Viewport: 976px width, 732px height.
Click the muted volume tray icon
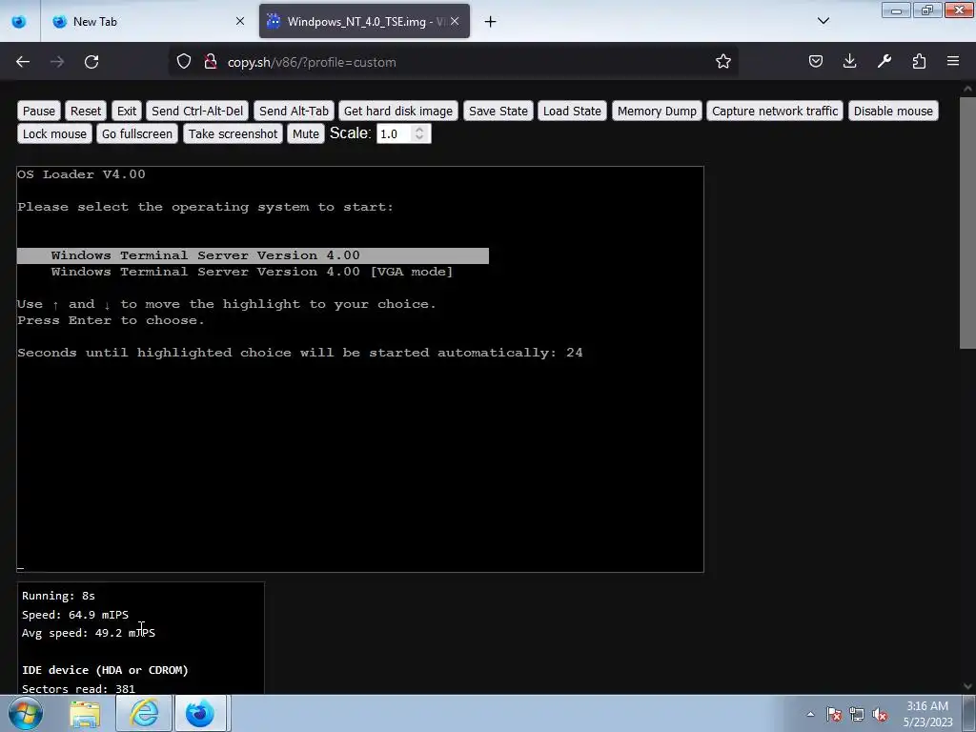click(880, 714)
